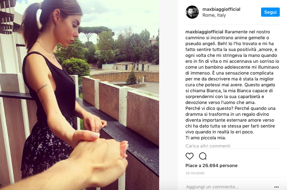Image resolution: width=287 pixels, height=190 pixels.
Task: Open maxbiaggiofficial's round profile avatar
Action: [x=192, y=12]
